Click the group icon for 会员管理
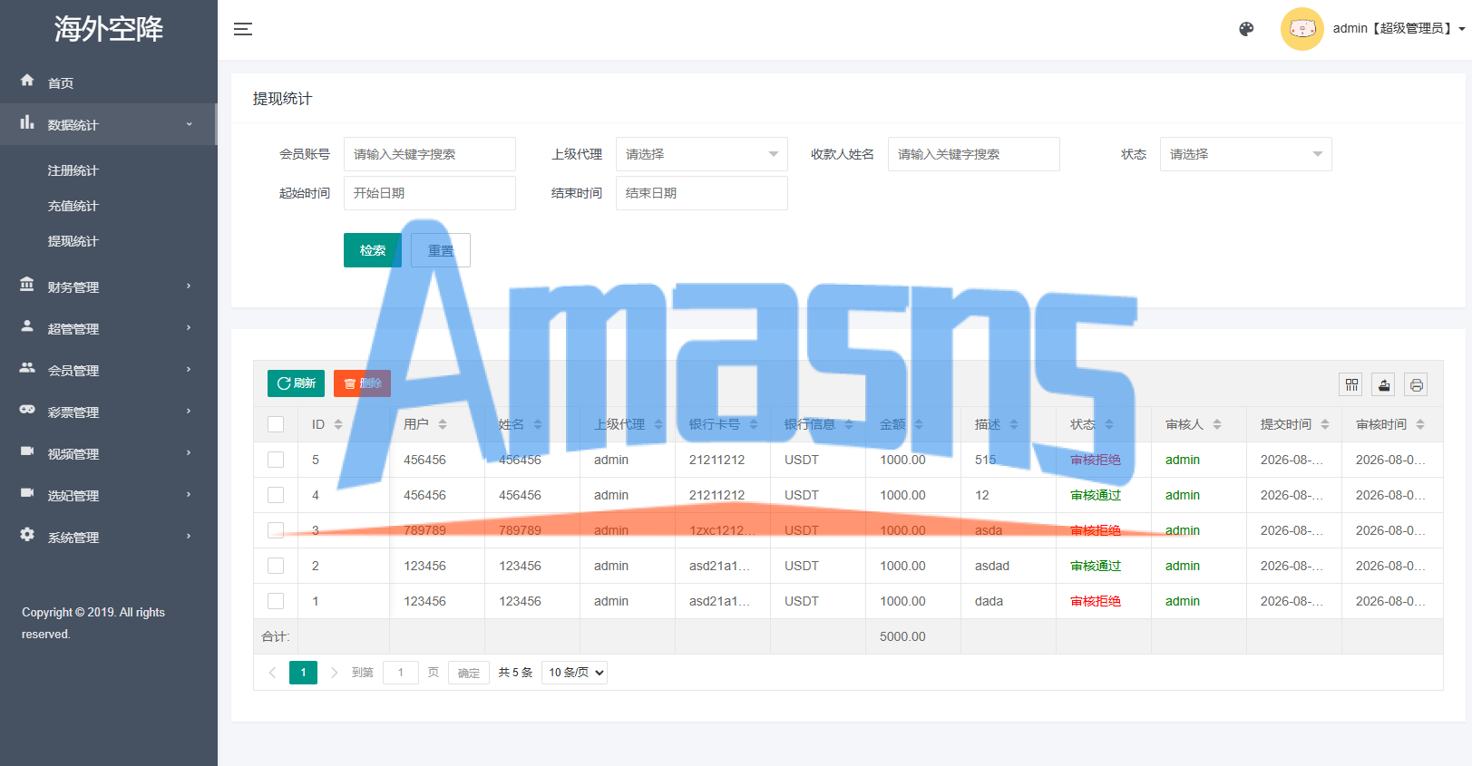This screenshot has height=766, width=1472. pos(27,367)
